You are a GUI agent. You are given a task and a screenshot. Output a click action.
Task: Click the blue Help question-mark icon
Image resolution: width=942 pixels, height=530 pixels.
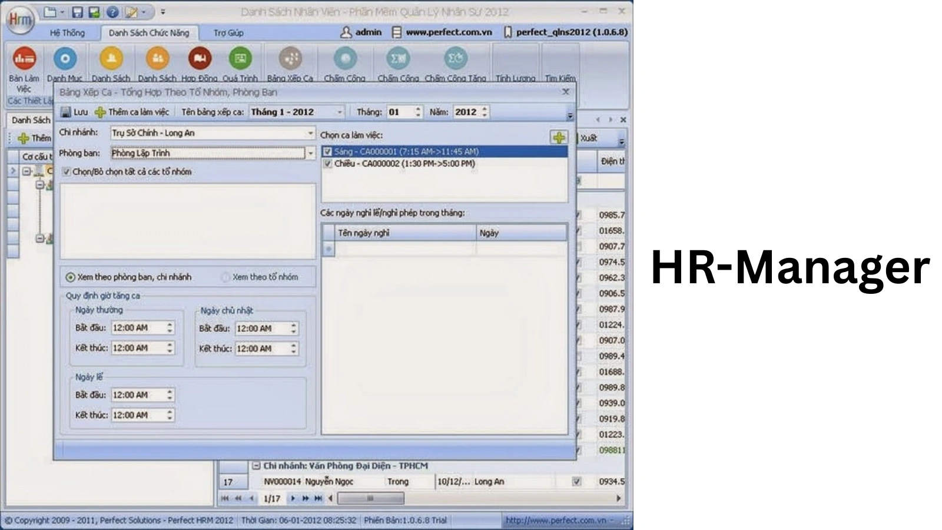point(112,12)
